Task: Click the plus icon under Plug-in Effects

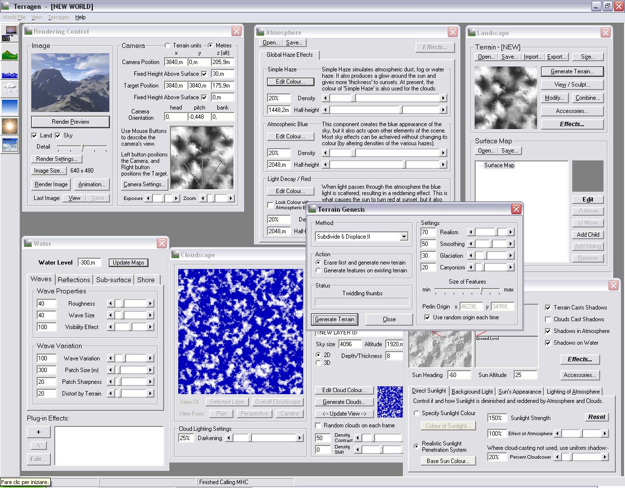Action: coord(39,432)
